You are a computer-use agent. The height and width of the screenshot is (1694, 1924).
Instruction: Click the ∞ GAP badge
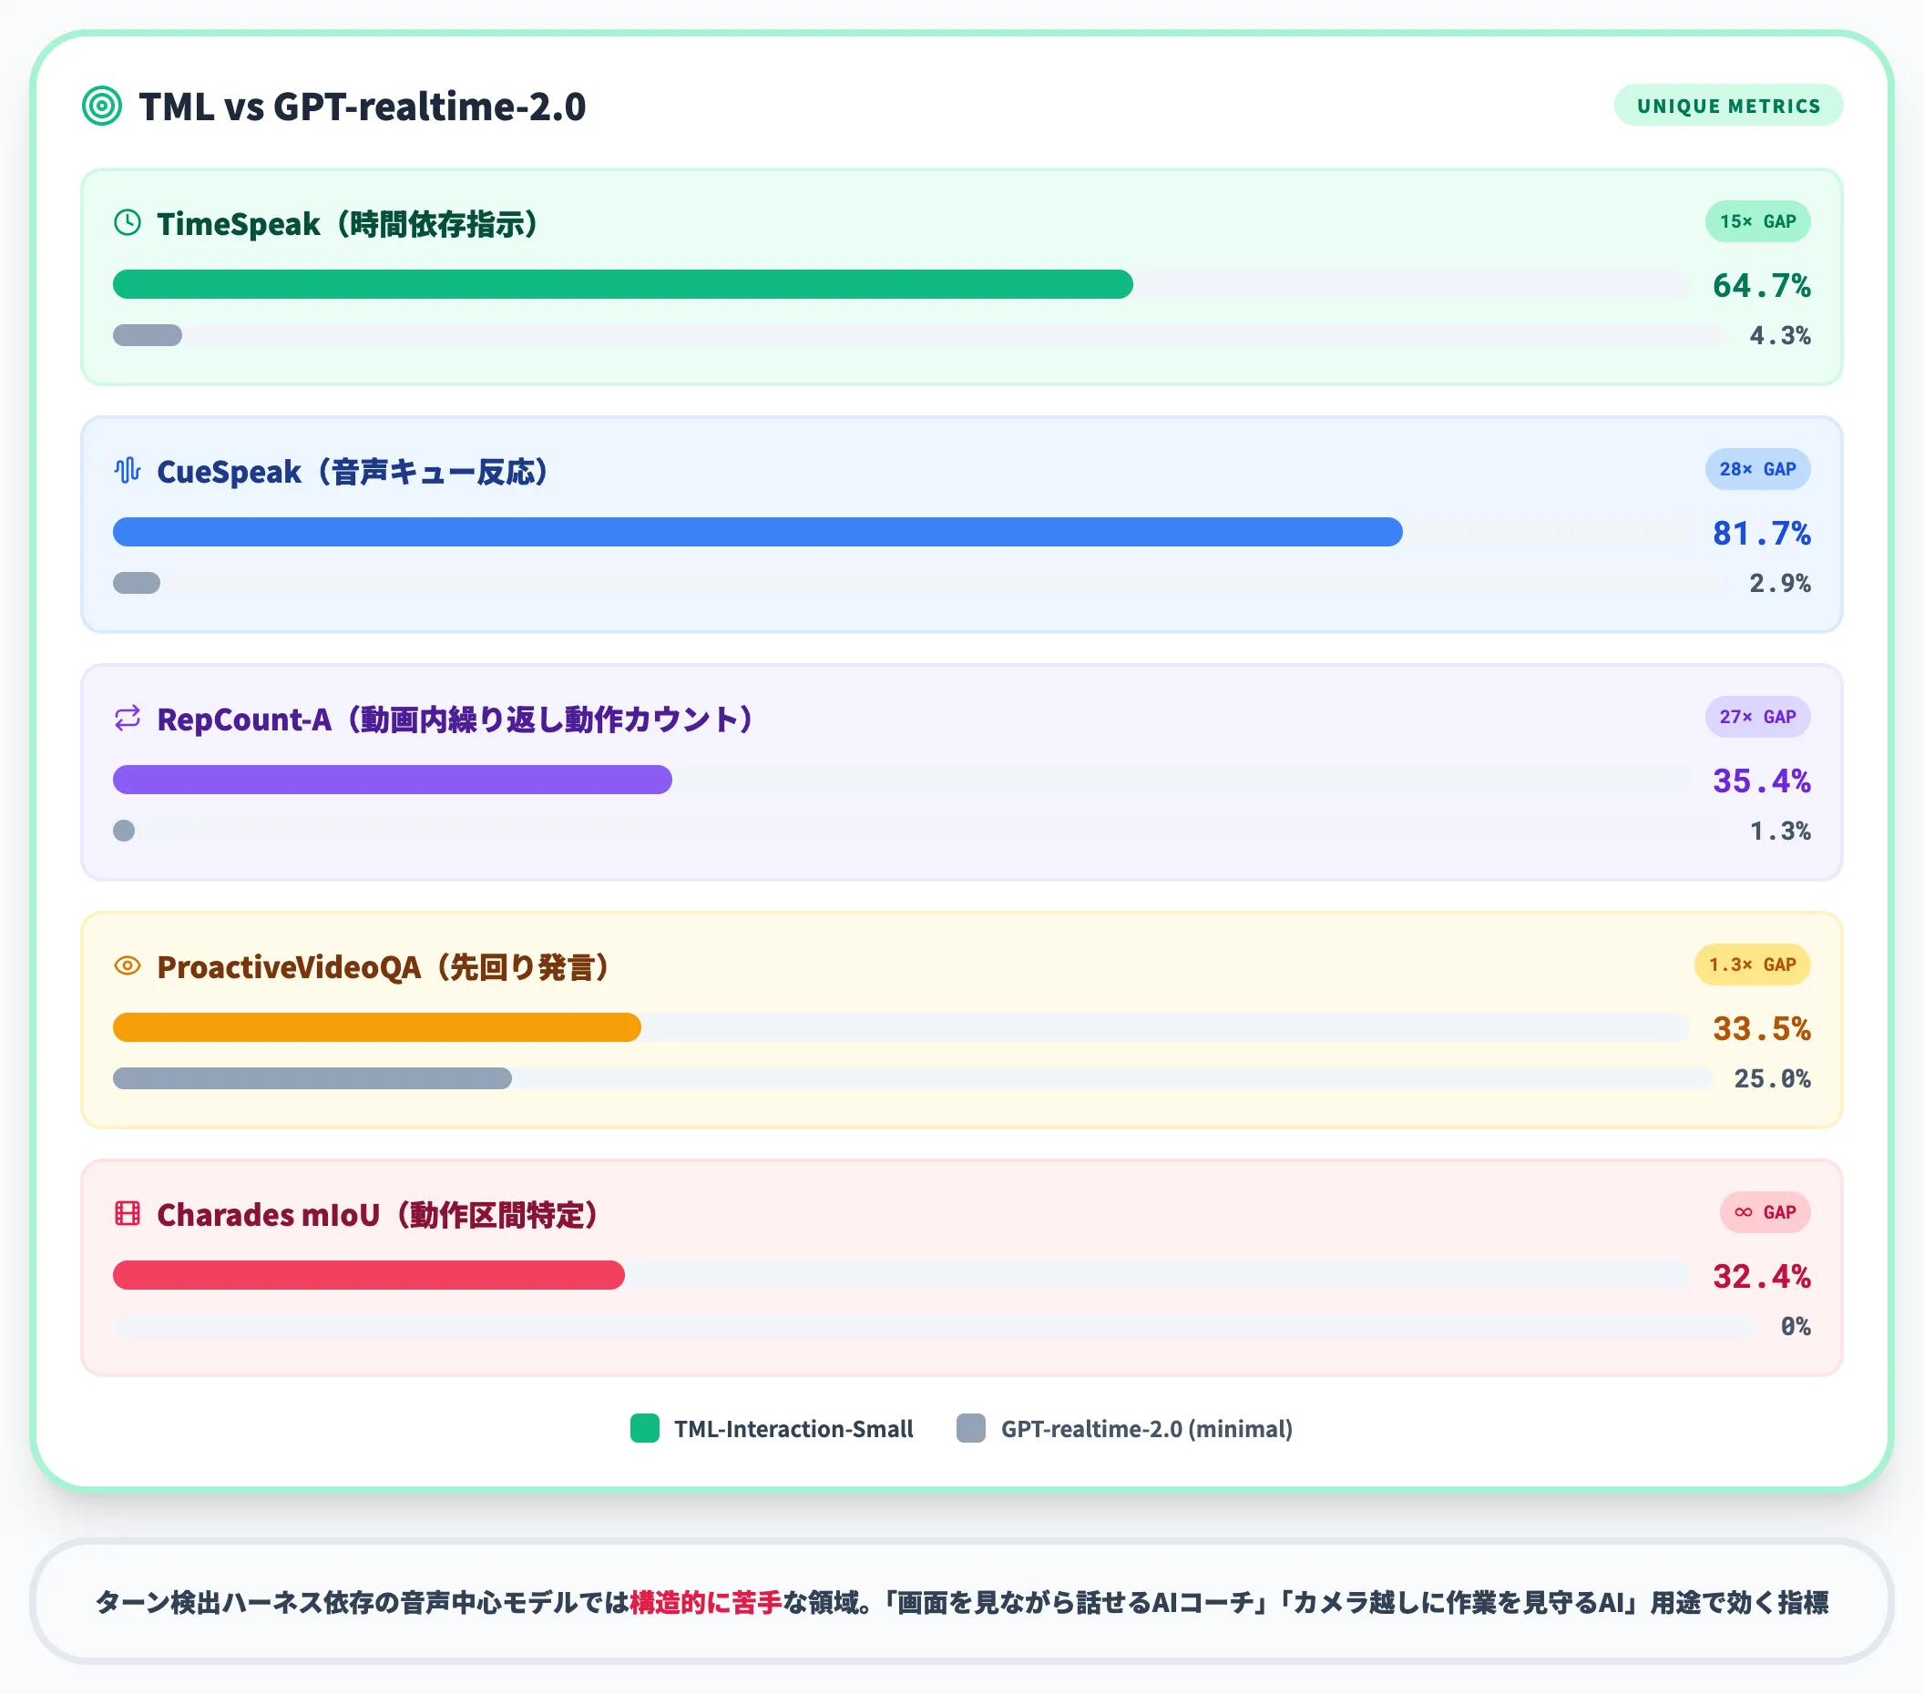tap(1765, 1212)
